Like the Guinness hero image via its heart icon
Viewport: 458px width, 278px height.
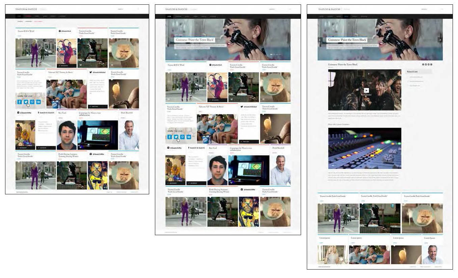[x=176, y=54]
